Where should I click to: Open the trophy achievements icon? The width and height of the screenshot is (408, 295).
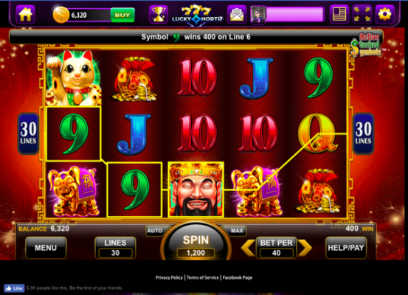(158, 15)
